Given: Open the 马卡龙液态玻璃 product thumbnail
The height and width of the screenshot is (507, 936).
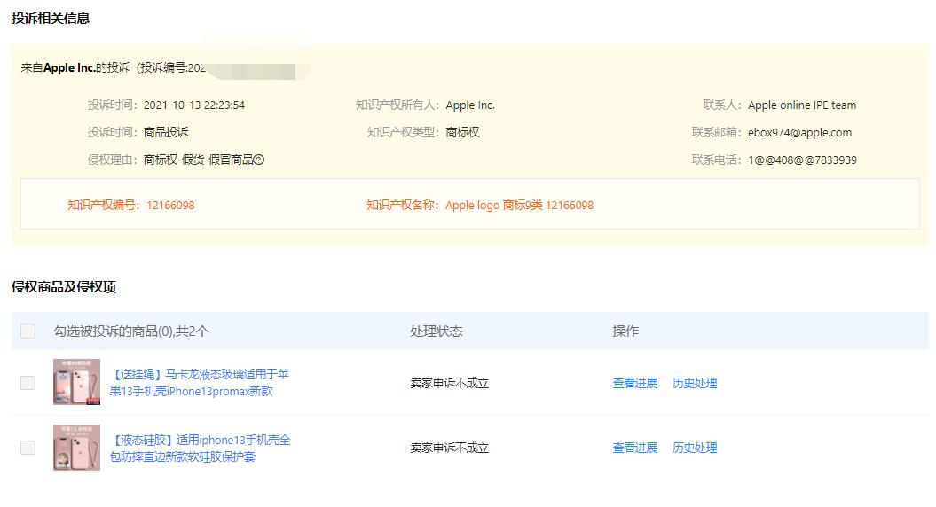Looking at the screenshot, I should point(76,382).
